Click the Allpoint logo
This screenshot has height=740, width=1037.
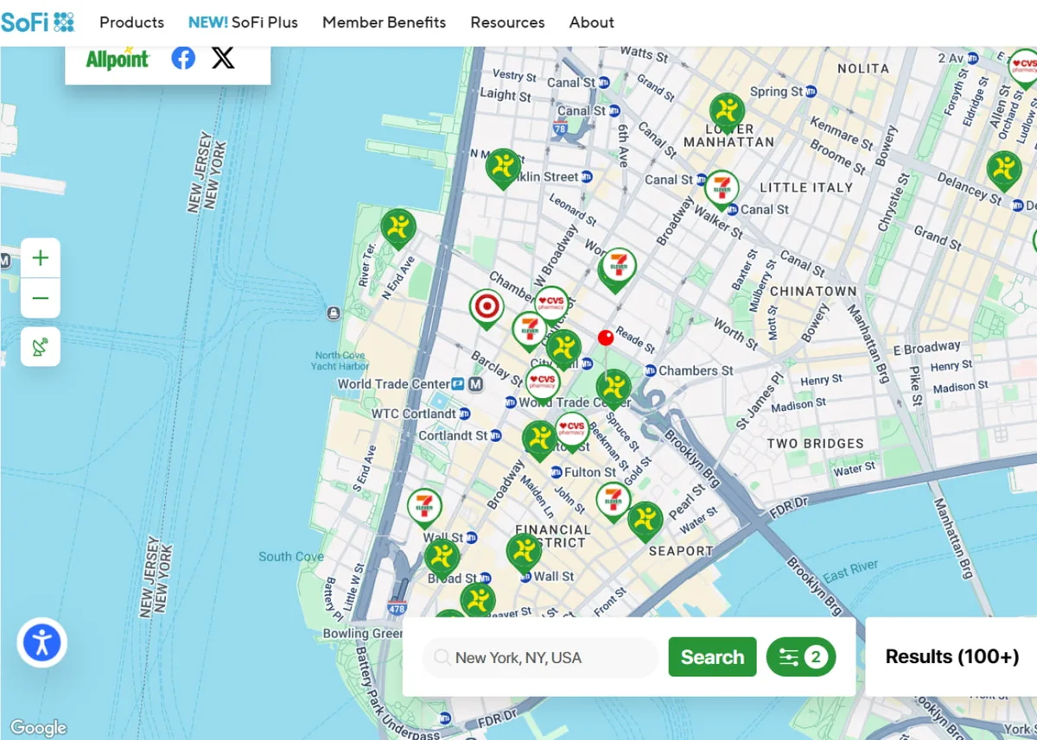point(118,58)
